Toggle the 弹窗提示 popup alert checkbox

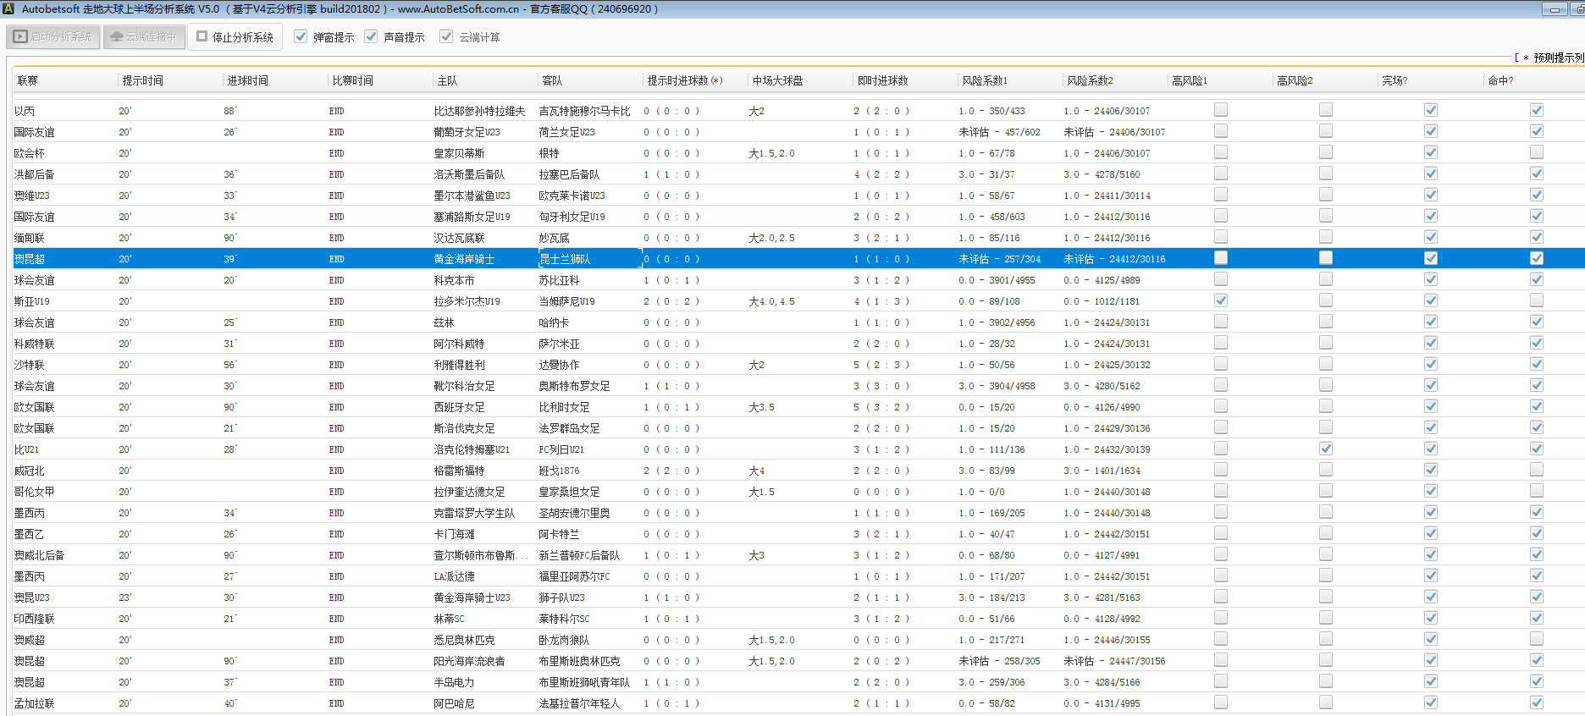301,37
